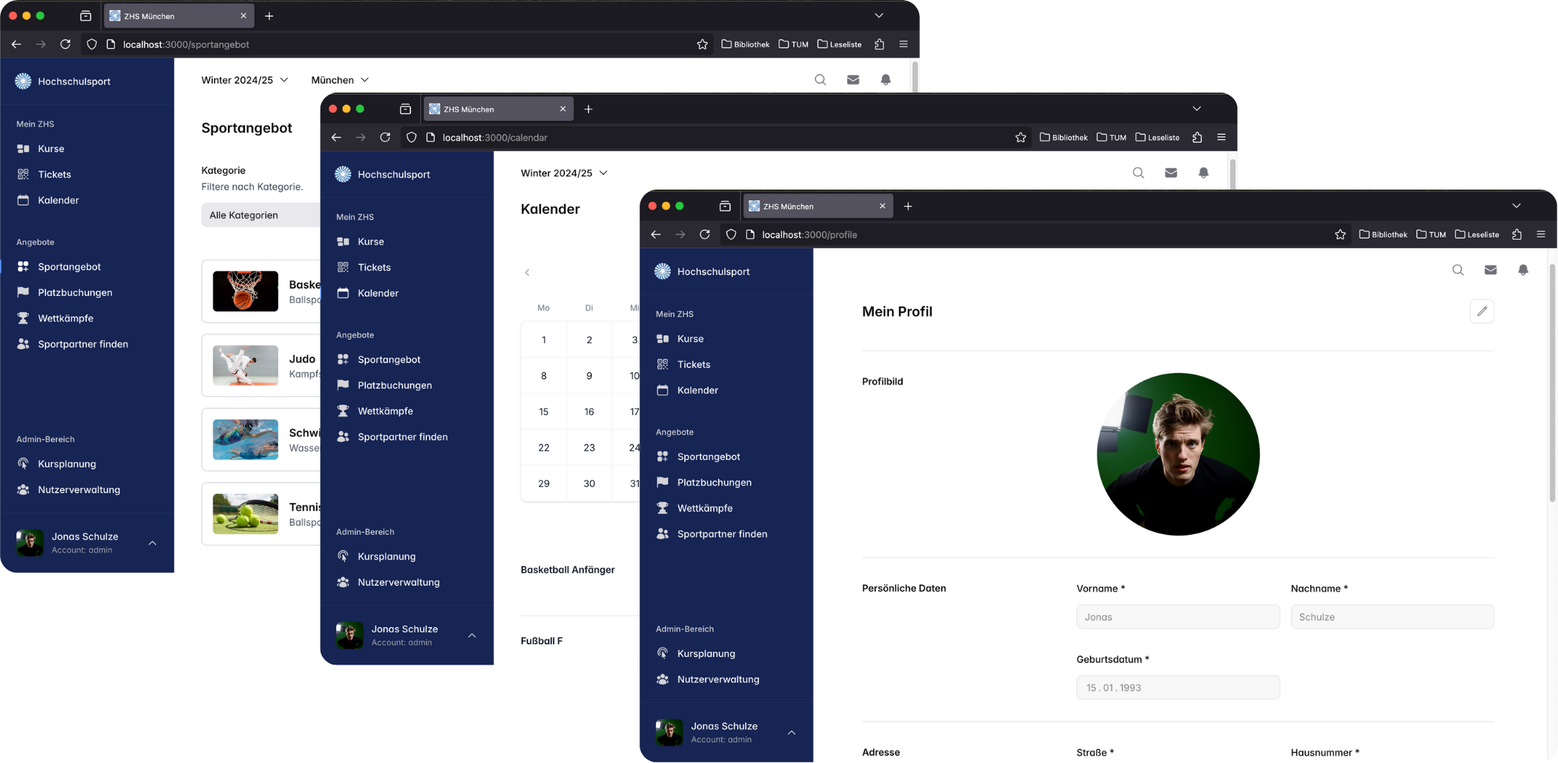The image size is (1558, 763).
Task: Go back in the profile browser window
Action: coord(655,235)
